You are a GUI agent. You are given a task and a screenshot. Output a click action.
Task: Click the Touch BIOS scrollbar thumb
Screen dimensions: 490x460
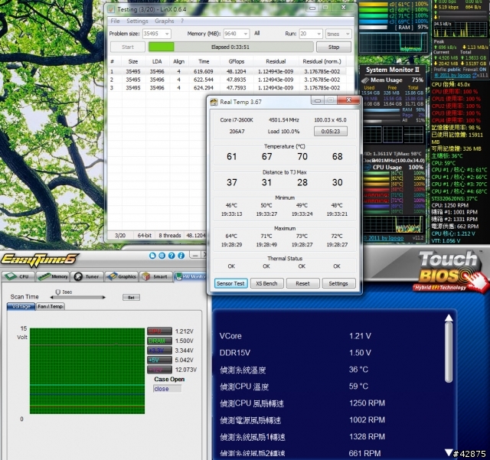pyautogui.click(x=449, y=353)
